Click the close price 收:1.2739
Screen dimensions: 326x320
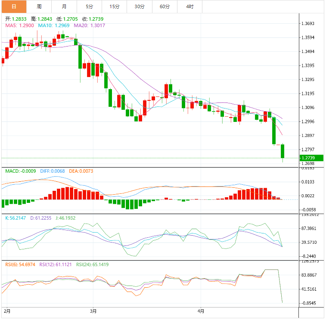coord(93,19)
